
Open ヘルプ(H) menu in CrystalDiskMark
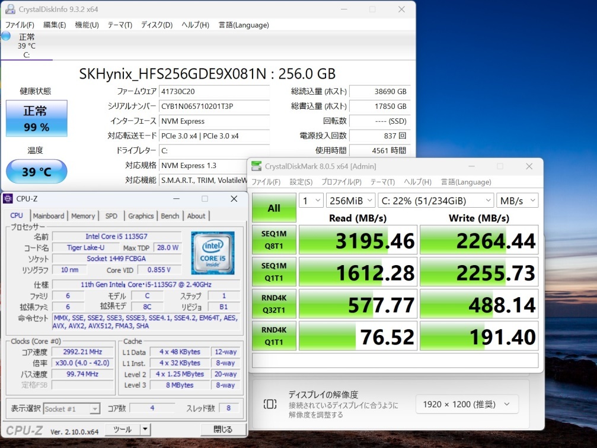coord(418,182)
